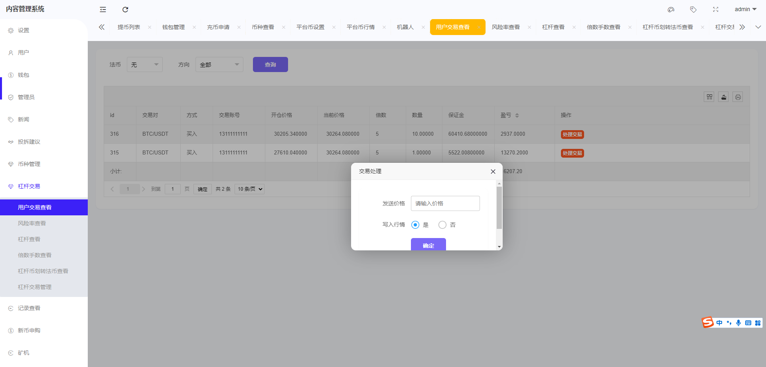Click the tag icon in header
The image size is (766, 367).
pyautogui.click(x=693, y=10)
